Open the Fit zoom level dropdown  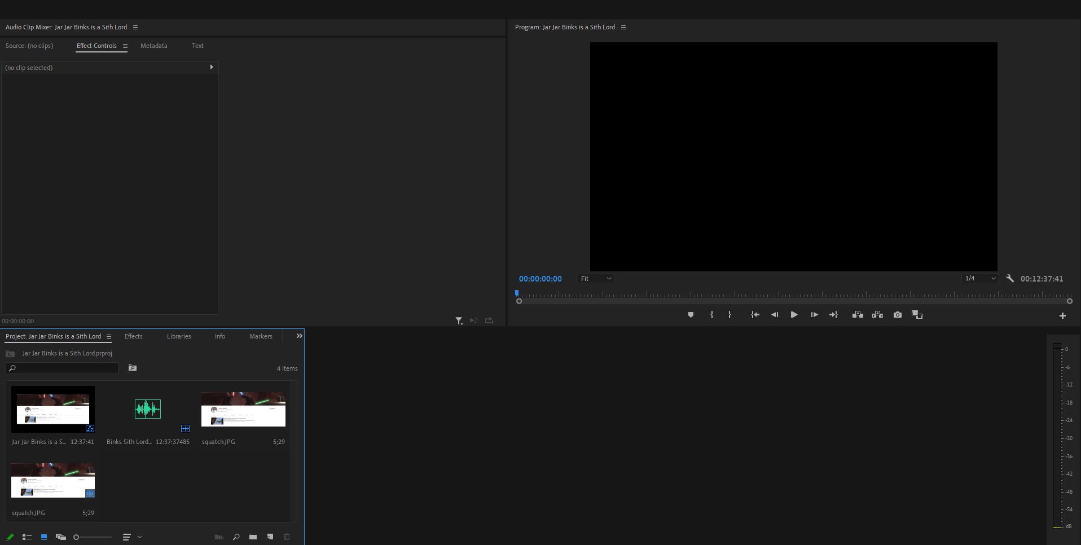[595, 278]
